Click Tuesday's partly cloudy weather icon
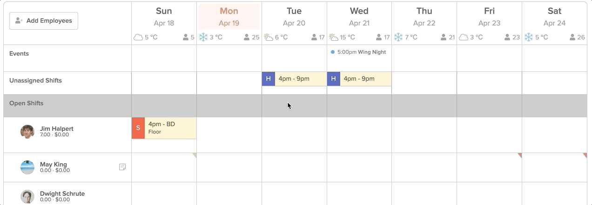The height and width of the screenshot is (205, 592). pos(269,37)
